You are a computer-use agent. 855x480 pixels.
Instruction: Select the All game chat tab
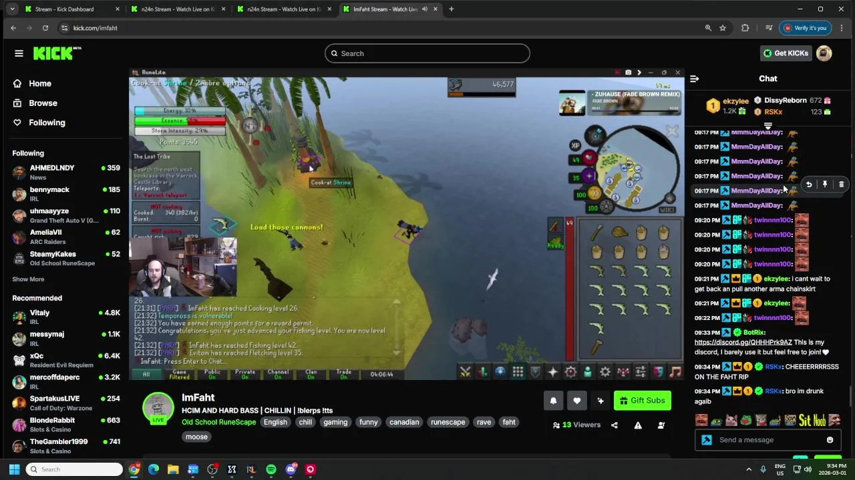pyautogui.click(x=146, y=374)
